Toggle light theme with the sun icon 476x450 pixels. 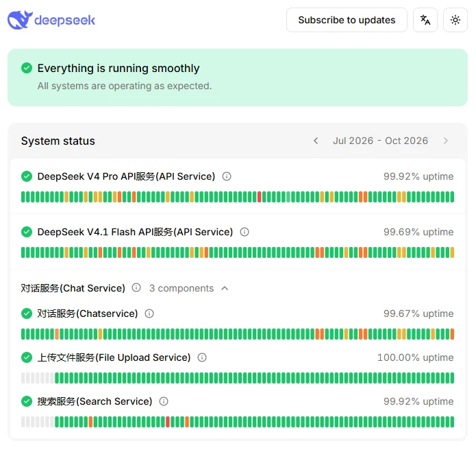(455, 20)
